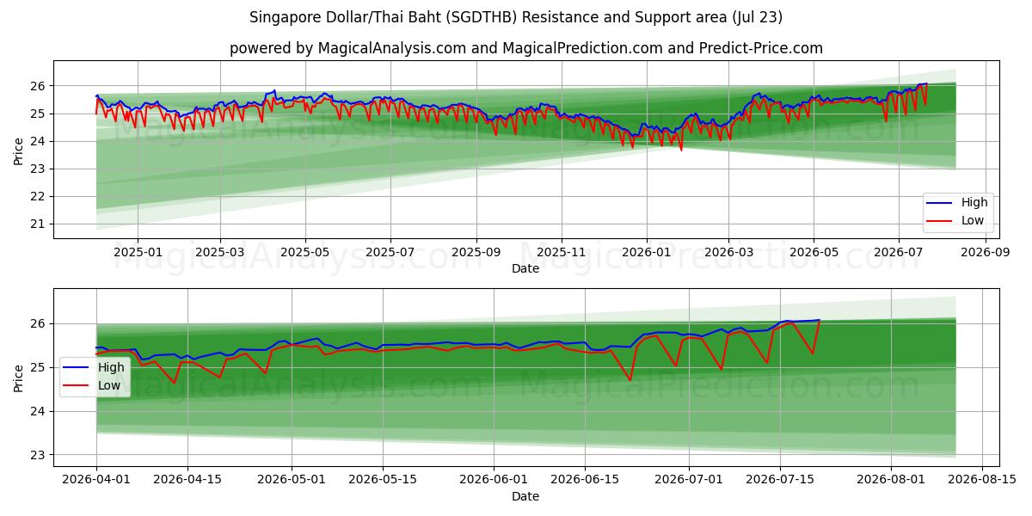
Task: Click price tick 23 on bottom chart axis
Action: point(40,455)
